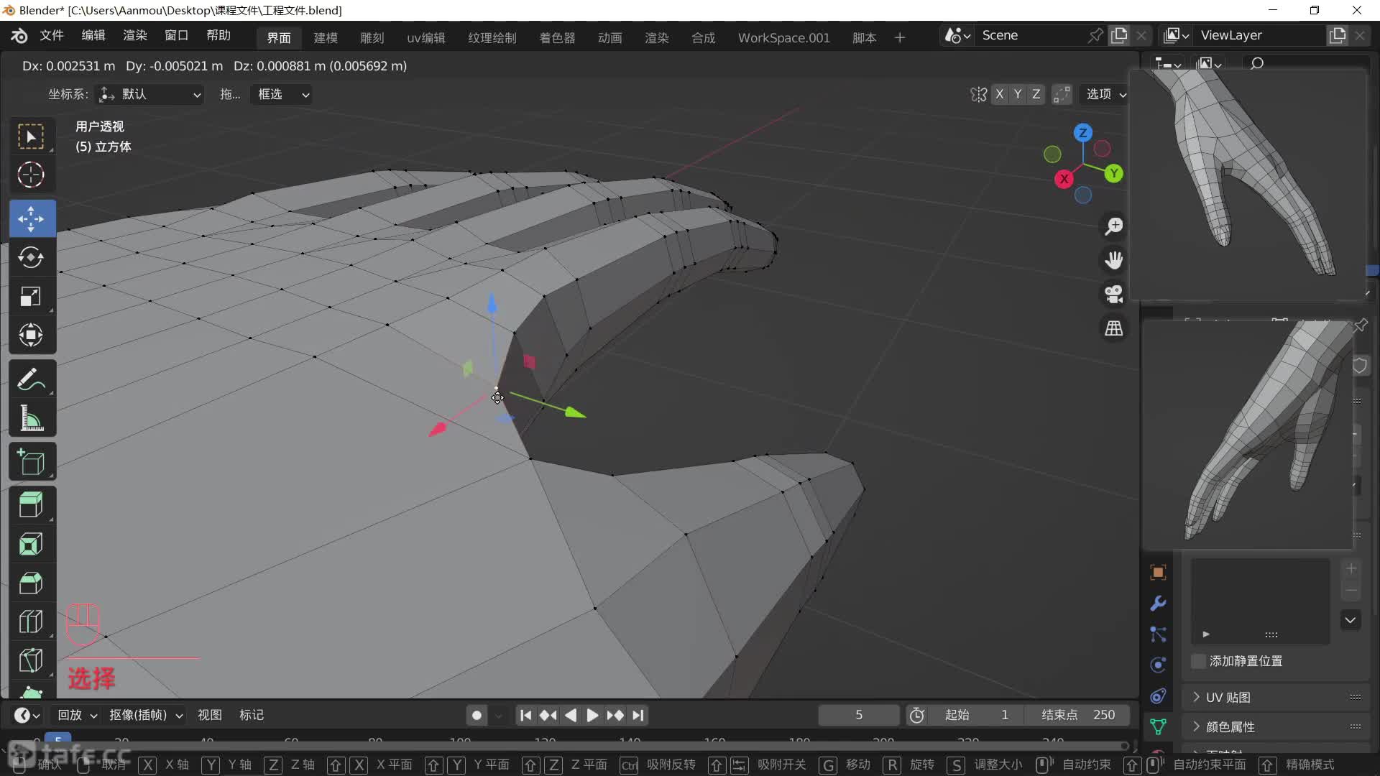Click the 结束点 end frame field
The height and width of the screenshot is (776, 1380).
1078,716
